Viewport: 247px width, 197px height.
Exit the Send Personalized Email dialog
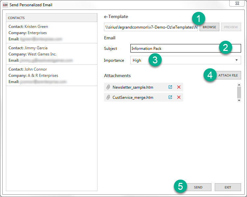tap(228, 187)
